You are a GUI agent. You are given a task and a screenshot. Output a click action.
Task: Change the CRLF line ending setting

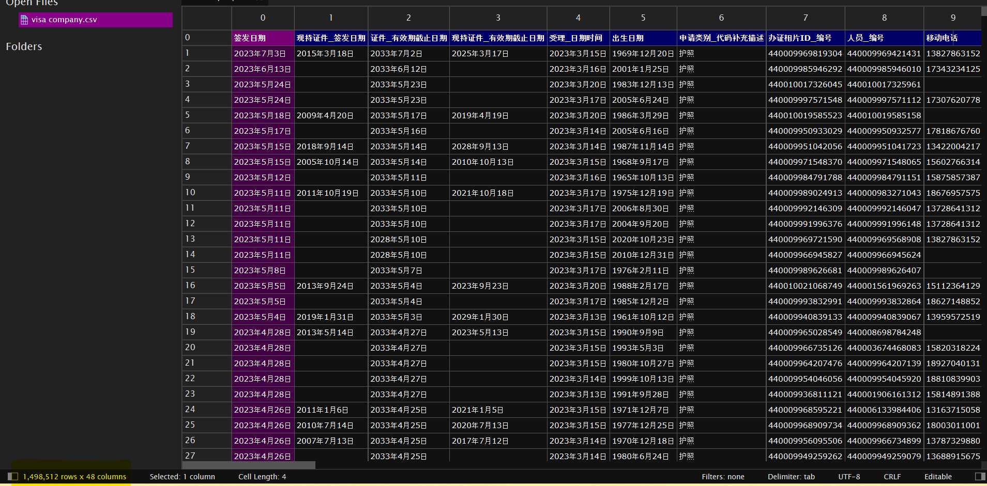[892, 477]
